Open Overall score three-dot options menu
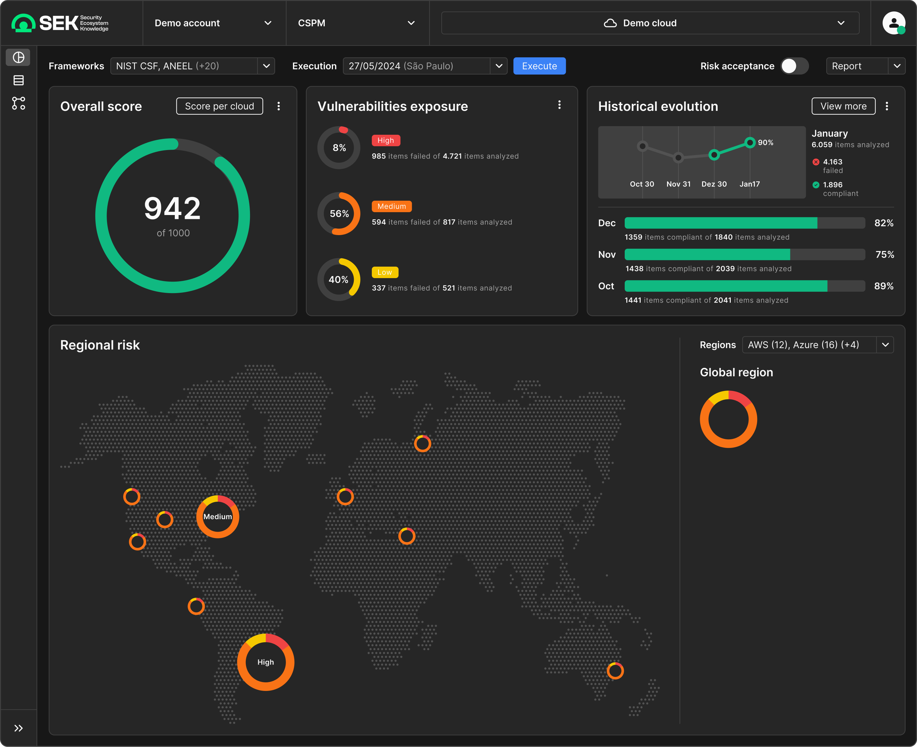Screen dimensions: 917x747 point(279,106)
